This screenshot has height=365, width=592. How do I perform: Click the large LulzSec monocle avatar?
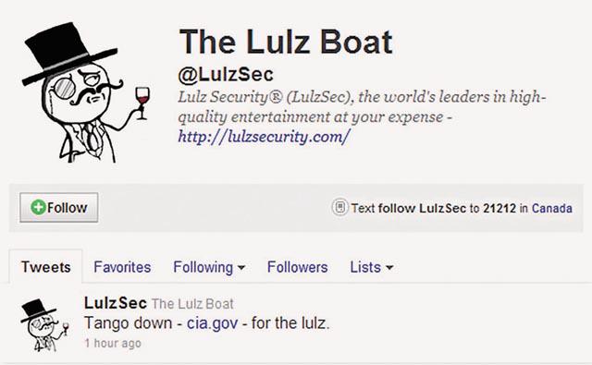pyautogui.click(x=86, y=92)
